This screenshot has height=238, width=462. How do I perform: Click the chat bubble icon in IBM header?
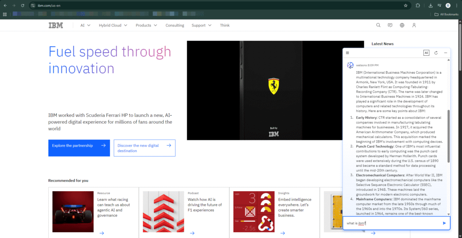[x=390, y=25]
